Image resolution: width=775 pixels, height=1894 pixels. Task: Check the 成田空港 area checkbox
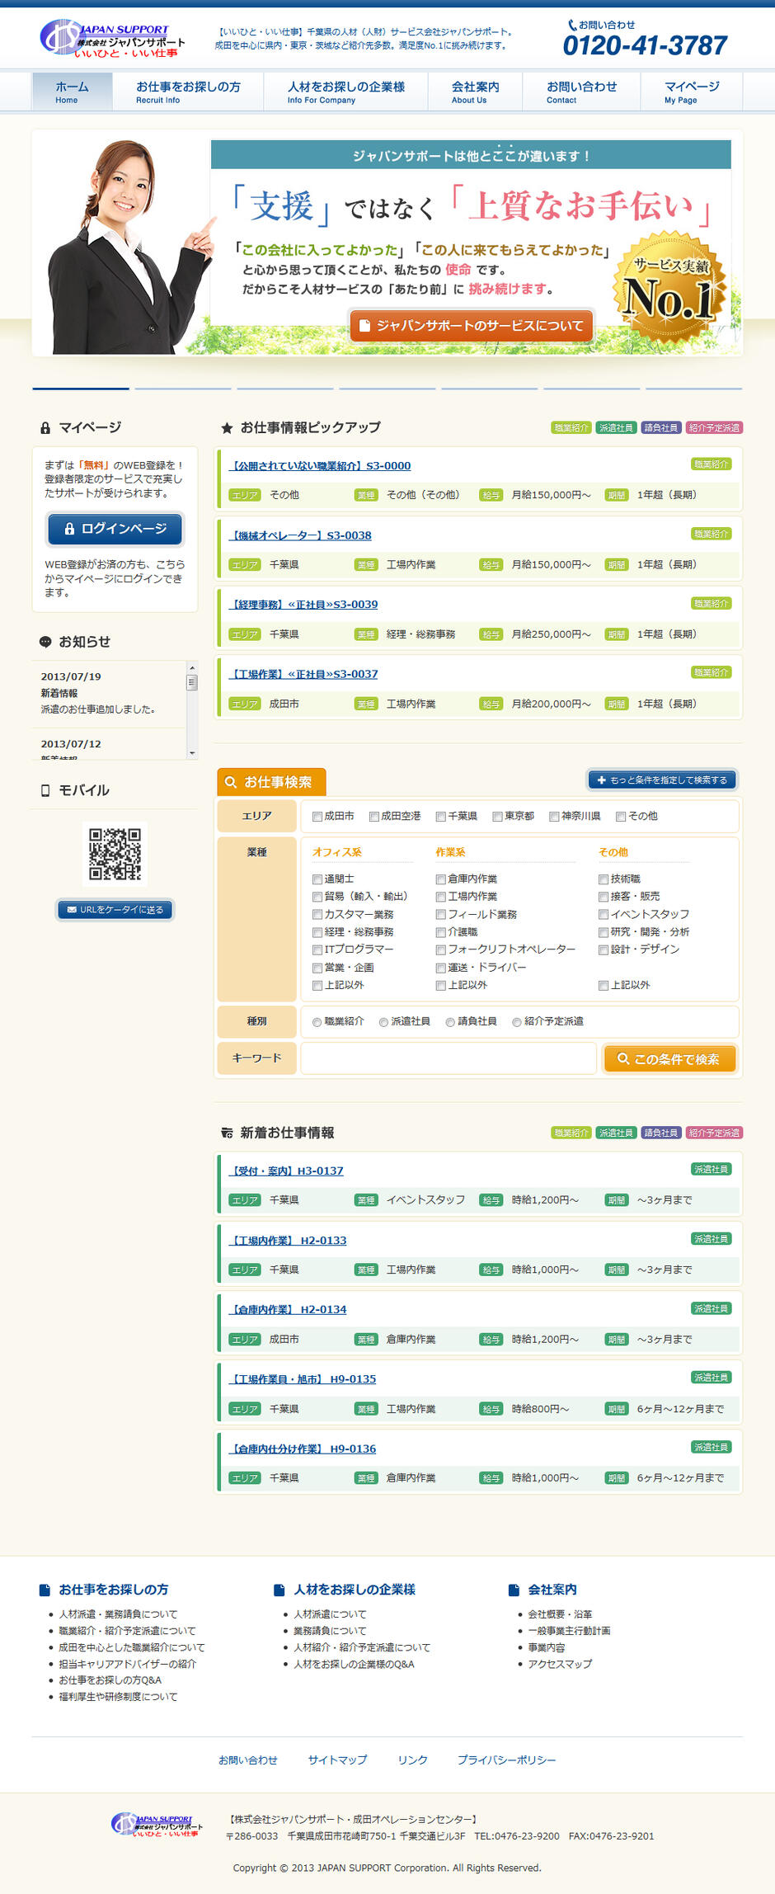point(374,817)
